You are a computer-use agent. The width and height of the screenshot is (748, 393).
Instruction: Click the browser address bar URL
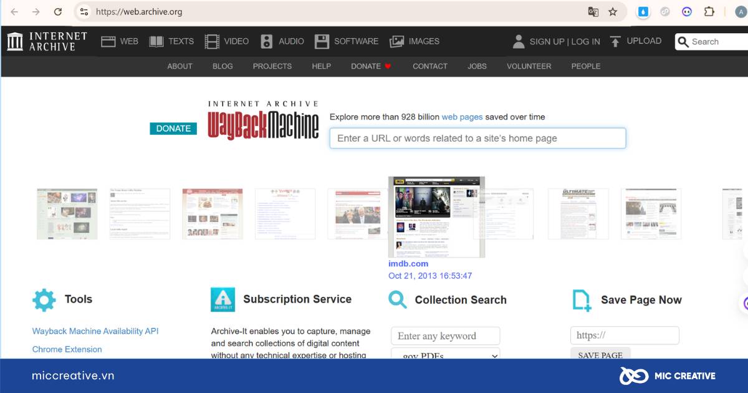click(139, 11)
